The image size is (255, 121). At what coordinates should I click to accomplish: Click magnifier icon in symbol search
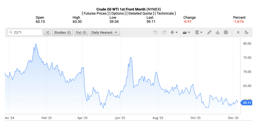point(11,32)
